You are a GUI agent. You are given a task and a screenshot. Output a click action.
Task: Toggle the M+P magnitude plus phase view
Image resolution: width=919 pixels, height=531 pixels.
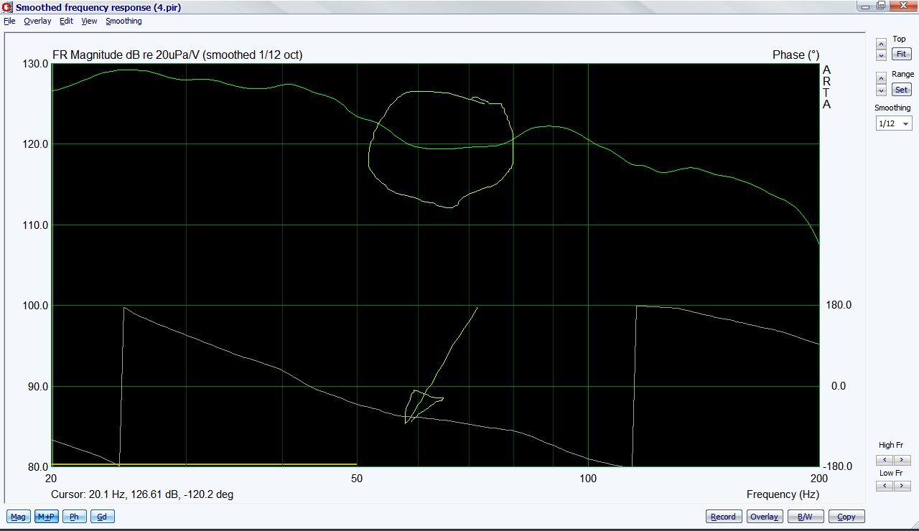(x=47, y=517)
